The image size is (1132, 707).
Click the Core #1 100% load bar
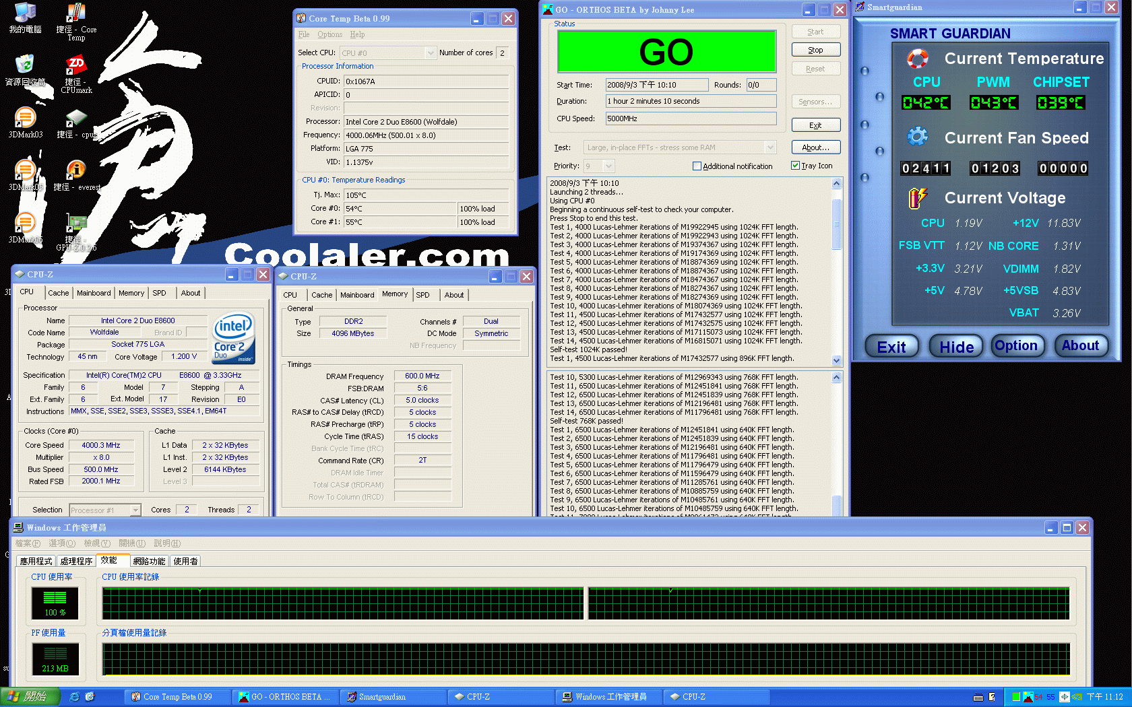click(x=482, y=222)
